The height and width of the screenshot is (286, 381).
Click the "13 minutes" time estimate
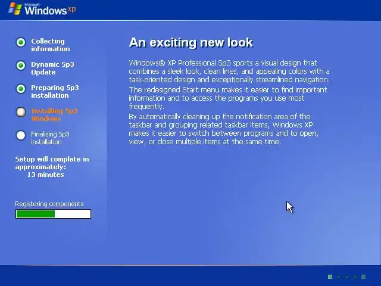pos(45,175)
